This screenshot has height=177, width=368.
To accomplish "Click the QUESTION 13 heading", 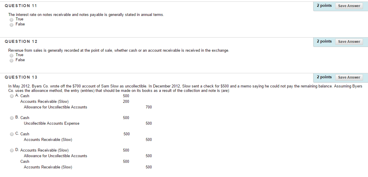I will 21,77.
